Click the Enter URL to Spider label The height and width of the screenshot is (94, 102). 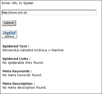coord(18,3)
